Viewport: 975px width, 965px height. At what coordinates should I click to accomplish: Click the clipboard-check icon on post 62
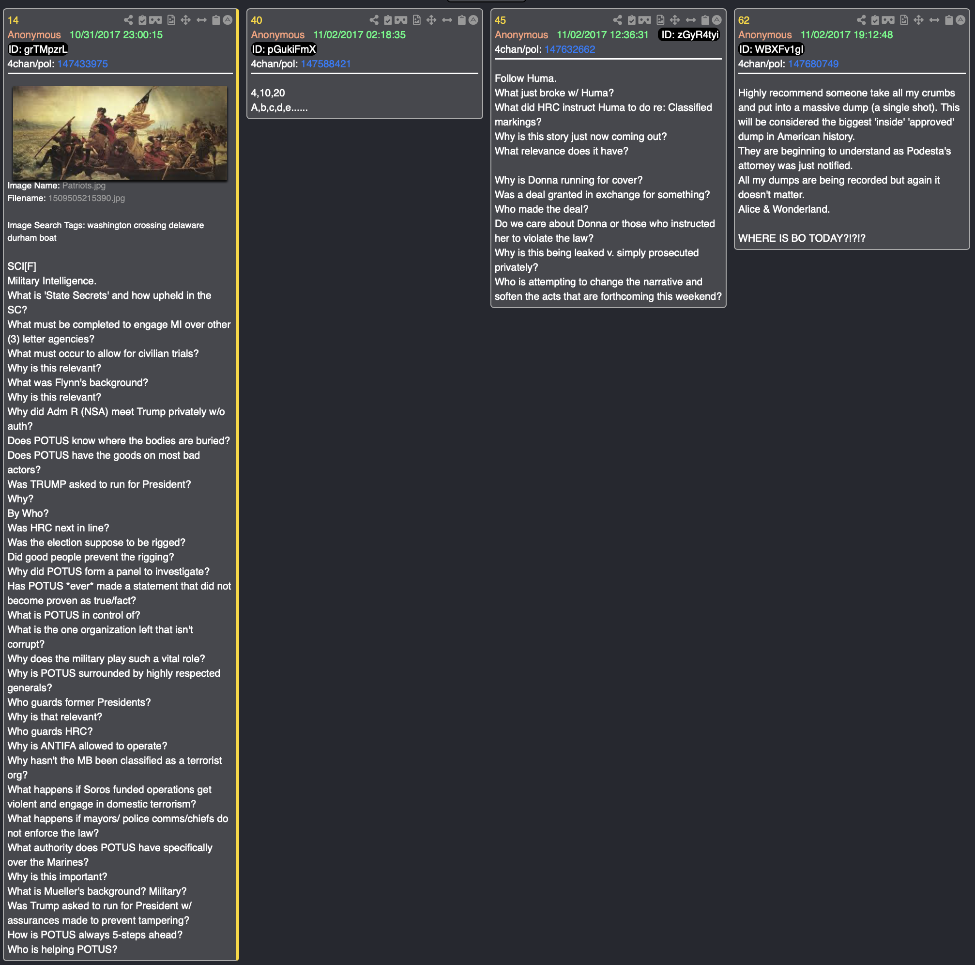pyautogui.click(x=875, y=20)
